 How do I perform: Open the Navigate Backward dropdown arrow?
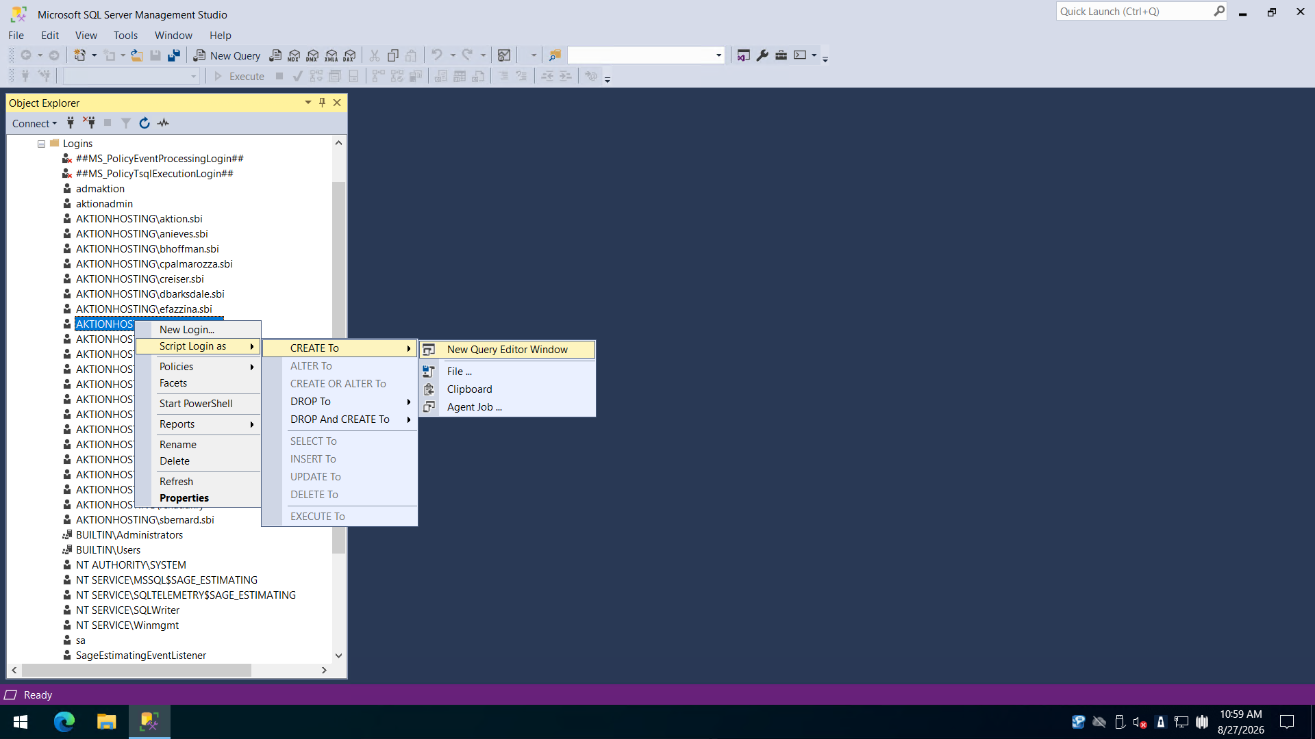coord(40,55)
